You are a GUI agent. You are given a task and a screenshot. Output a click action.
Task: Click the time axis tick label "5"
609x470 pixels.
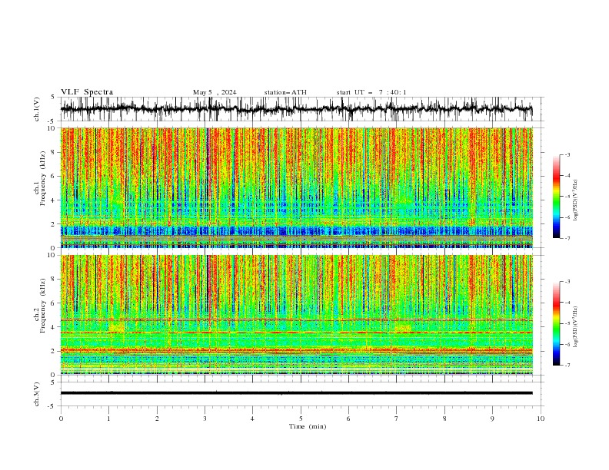(x=301, y=419)
